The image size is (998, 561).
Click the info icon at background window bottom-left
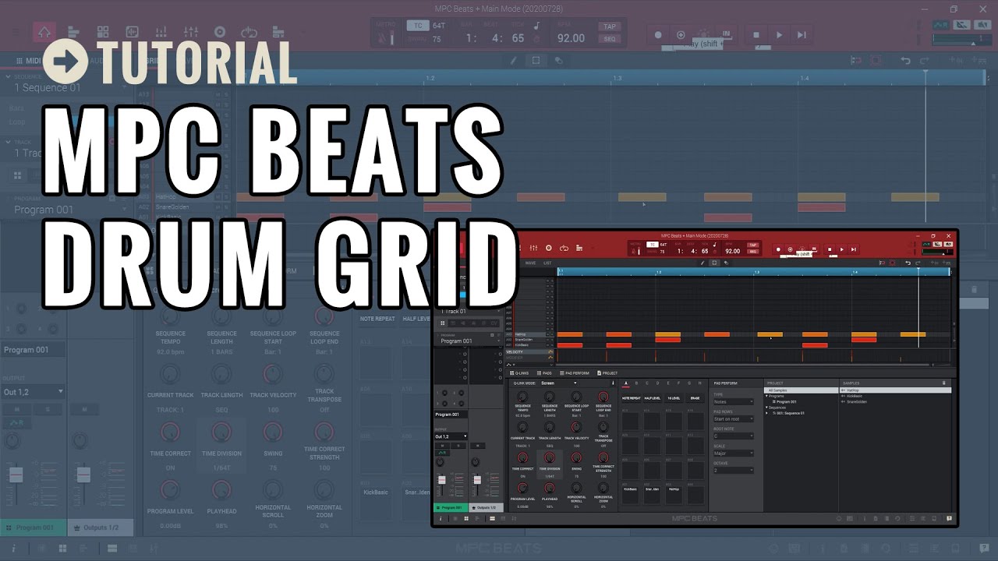[13, 549]
